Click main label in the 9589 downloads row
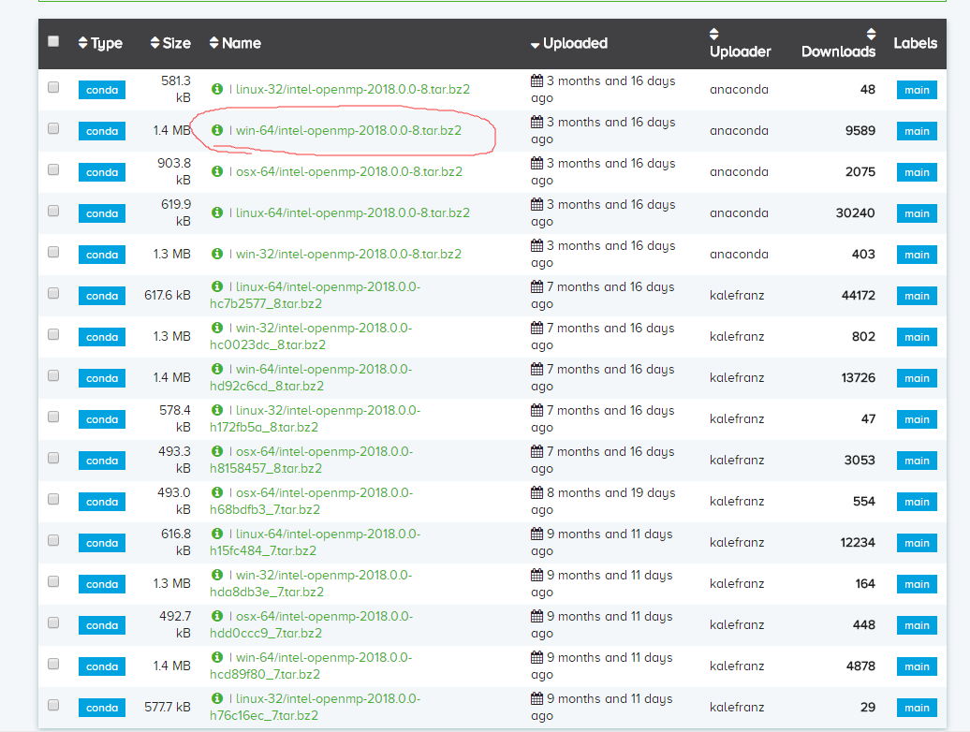970x732 pixels. pos(917,131)
